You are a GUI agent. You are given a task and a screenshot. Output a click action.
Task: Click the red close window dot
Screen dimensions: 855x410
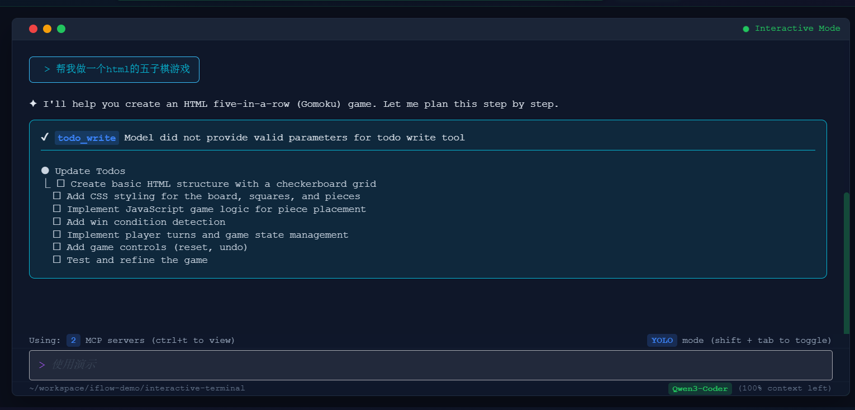[x=33, y=29]
